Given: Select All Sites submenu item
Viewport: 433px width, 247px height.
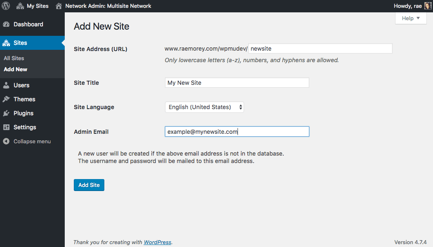Looking at the screenshot, I should (x=14, y=58).
